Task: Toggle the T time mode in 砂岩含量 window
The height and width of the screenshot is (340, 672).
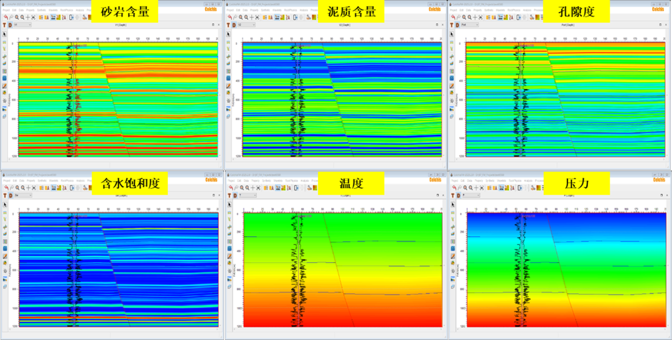Action: pyautogui.click(x=4, y=25)
